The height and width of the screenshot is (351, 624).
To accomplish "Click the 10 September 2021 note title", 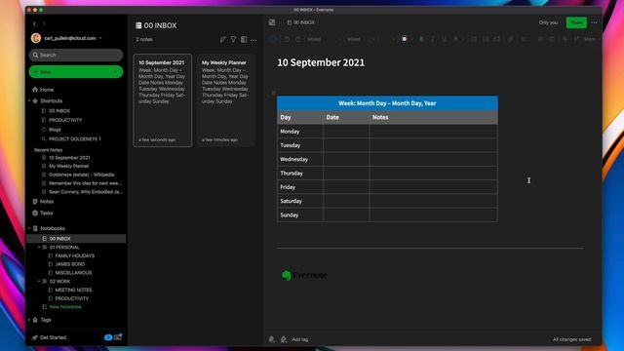I will 321,62.
